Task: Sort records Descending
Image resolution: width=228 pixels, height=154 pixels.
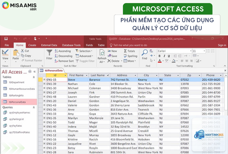Action: tap(63, 56)
